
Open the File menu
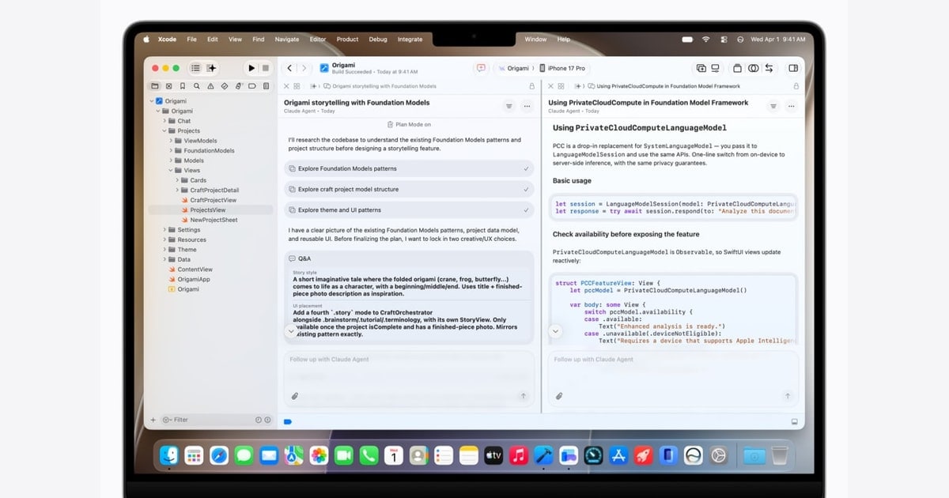191,39
